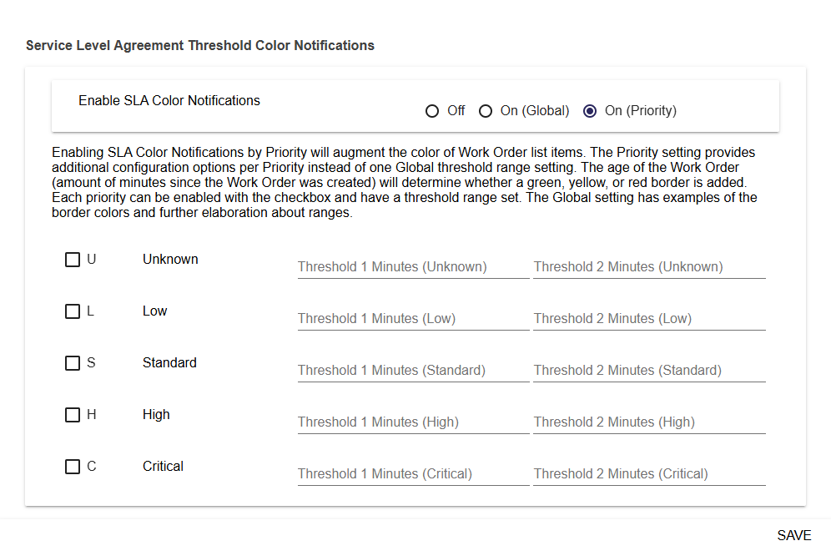Click the Threshold 1 Minutes (Standard) field
Viewport: 831px width, 551px height.
pyautogui.click(x=412, y=371)
